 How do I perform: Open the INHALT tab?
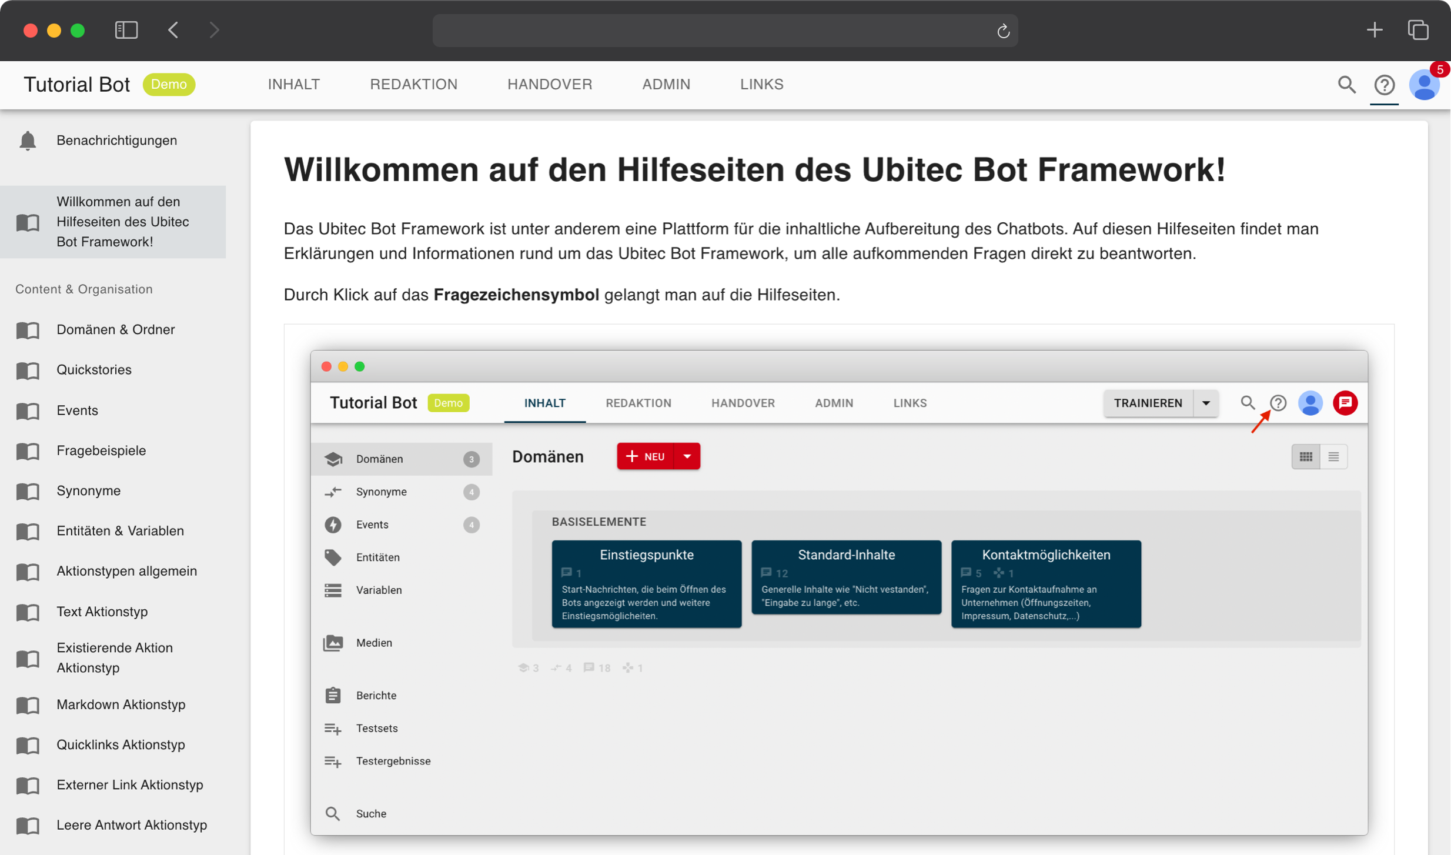pos(294,85)
